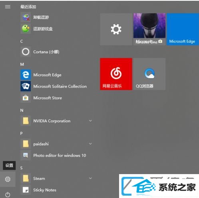
Task: Expand the paidashi folder chevron
Action: pyautogui.click(x=90, y=144)
